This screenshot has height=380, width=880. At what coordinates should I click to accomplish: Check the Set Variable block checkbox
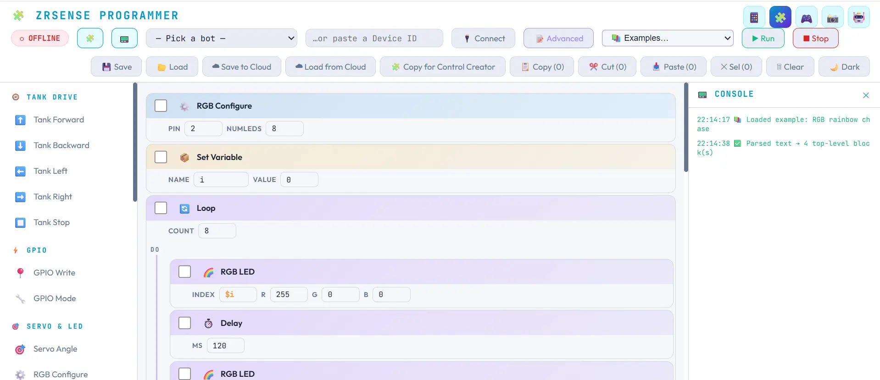[161, 157]
